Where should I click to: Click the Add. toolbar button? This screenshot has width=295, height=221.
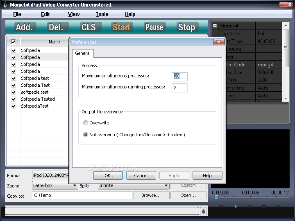pos(25,27)
